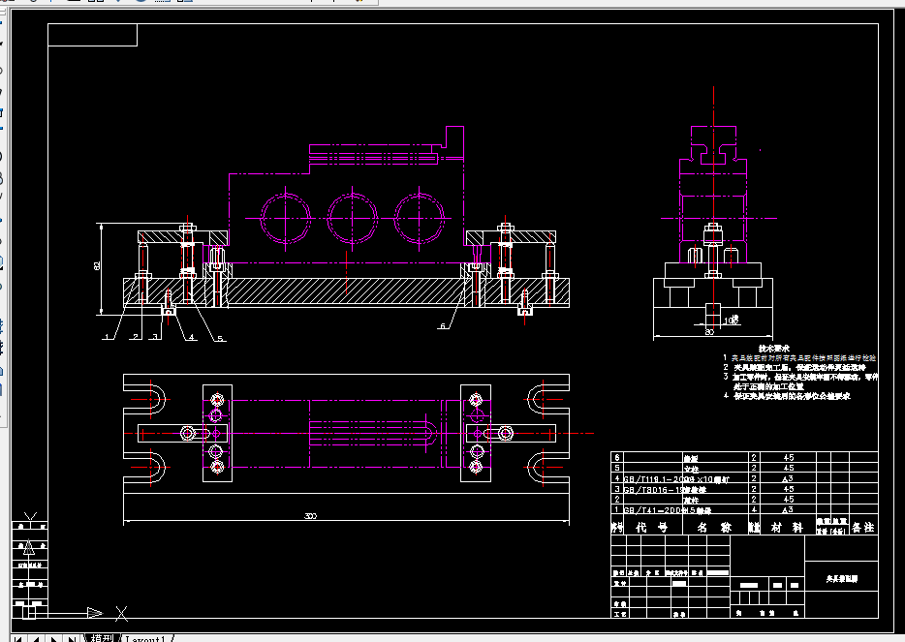Select the 技术要求 heading text

773,349
